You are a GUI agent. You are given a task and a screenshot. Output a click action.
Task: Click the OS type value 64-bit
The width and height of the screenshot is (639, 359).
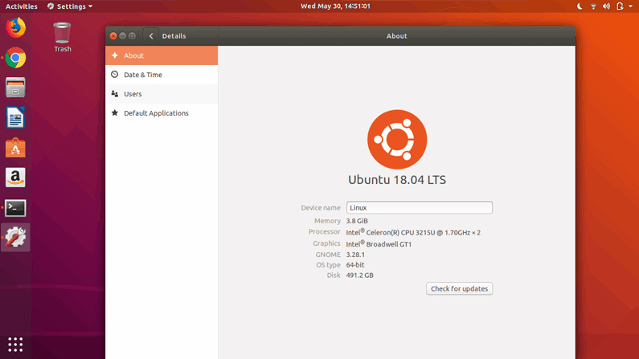(x=355, y=264)
